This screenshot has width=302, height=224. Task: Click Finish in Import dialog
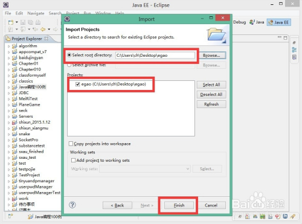(179, 205)
